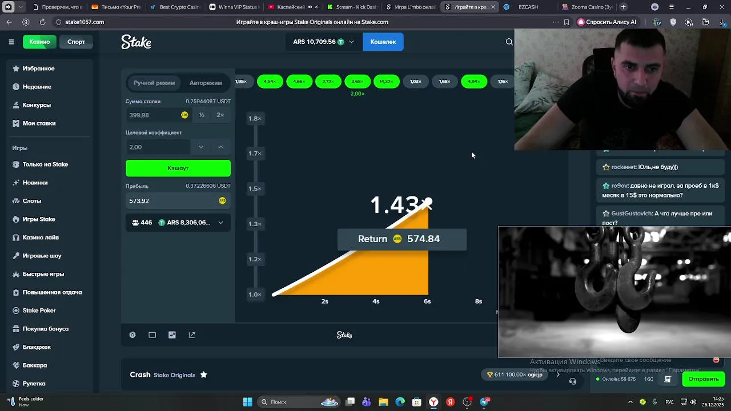Open the 14,32× previous round result

(x=386, y=82)
